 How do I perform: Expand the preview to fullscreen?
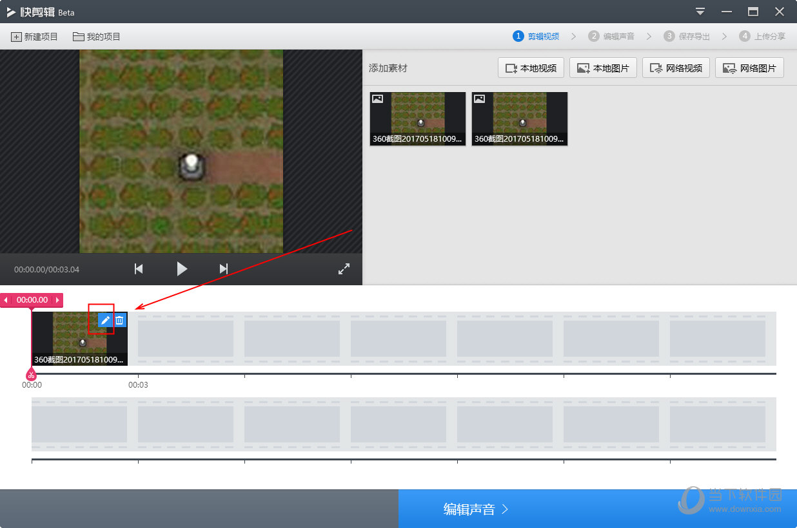tap(344, 269)
